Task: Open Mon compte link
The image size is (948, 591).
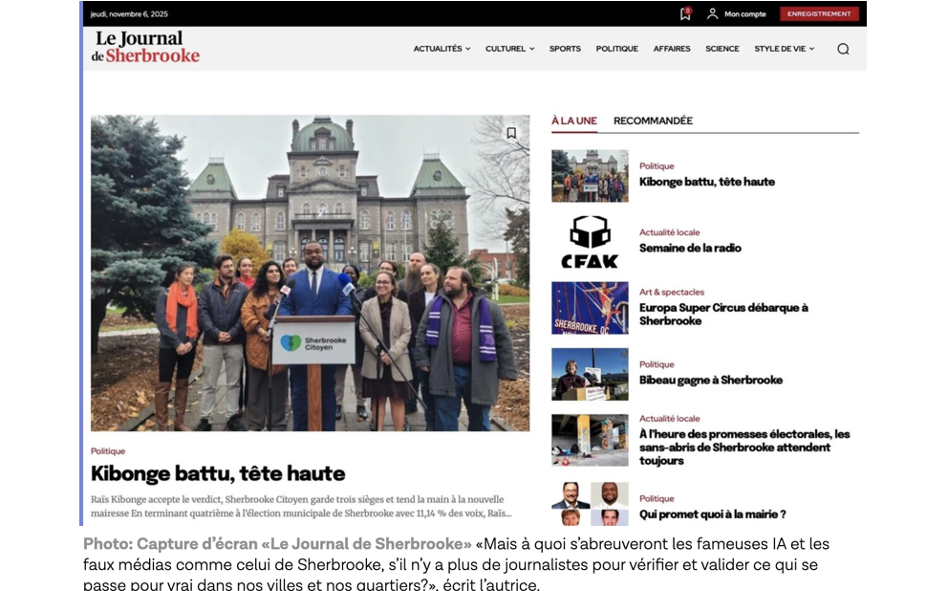Action: [744, 14]
